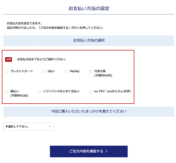This screenshot has height=163, width=176.
Task: Click the 今回ご購入いただいたきっかけ section header
Action: coord(89,111)
